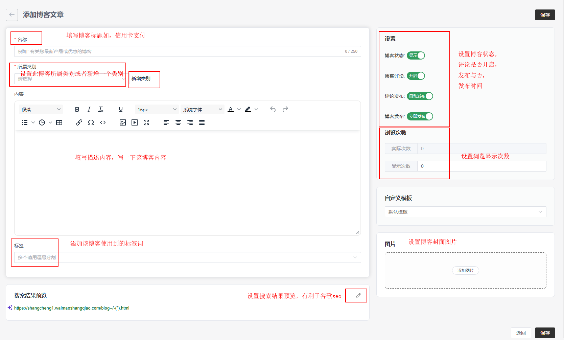Apply italic formatting in editor toolbar
Image resolution: width=564 pixels, height=340 pixels.
point(89,109)
